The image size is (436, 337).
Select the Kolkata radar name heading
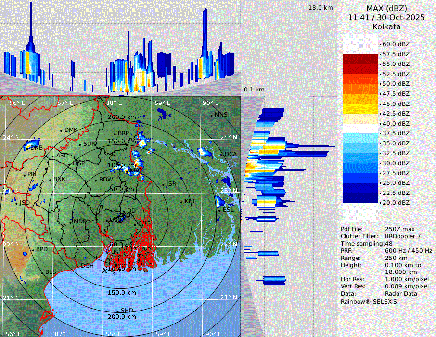coord(386,26)
